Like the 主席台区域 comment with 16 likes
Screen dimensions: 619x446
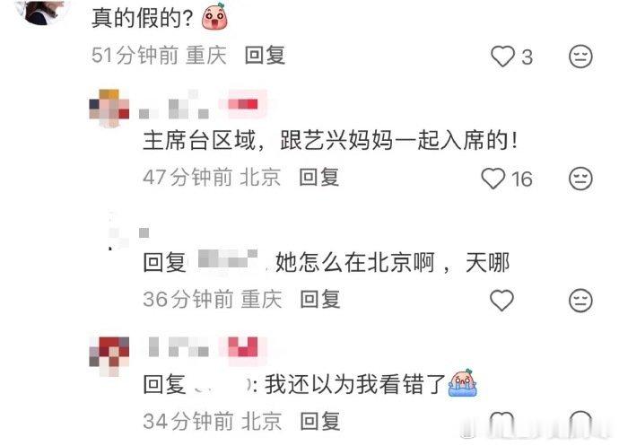(493, 179)
